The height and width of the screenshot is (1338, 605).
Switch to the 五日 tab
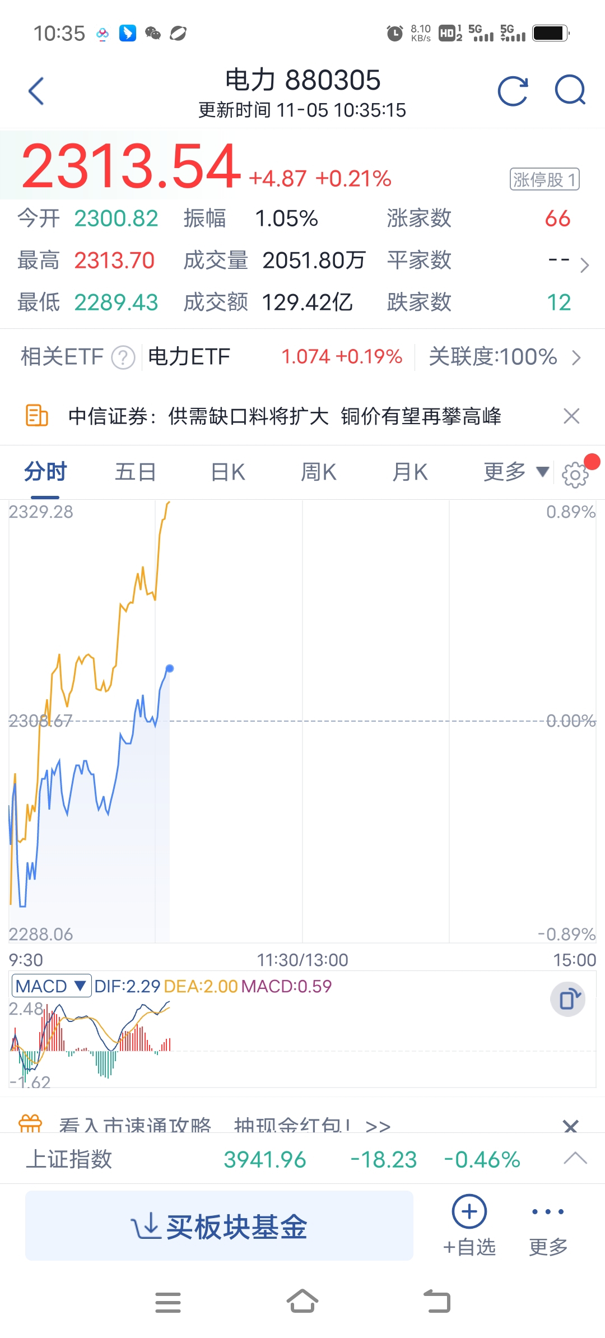coord(135,472)
